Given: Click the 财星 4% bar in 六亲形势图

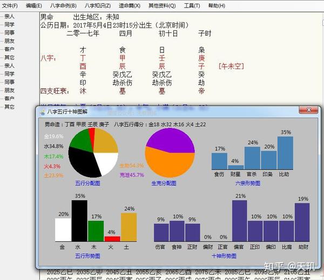Looking at the screenshot, I should pyautogui.click(x=236, y=167).
